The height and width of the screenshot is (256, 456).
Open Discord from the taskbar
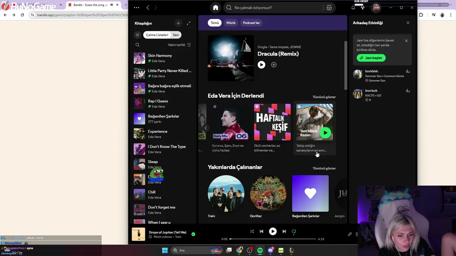click(x=270, y=250)
